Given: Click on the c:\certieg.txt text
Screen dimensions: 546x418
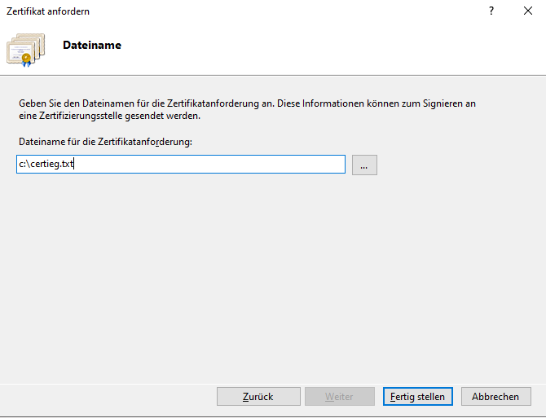Looking at the screenshot, I should point(46,165).
